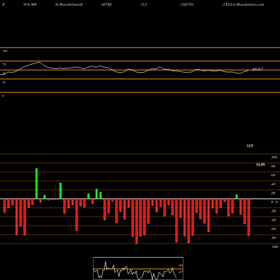
Task: Click the 80 label on MR axis
Action: (x=273, y=166)
